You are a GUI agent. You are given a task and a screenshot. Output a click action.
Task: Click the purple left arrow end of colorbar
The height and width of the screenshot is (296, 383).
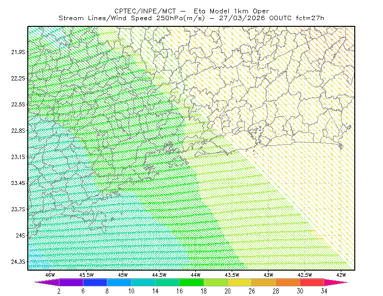46,282
